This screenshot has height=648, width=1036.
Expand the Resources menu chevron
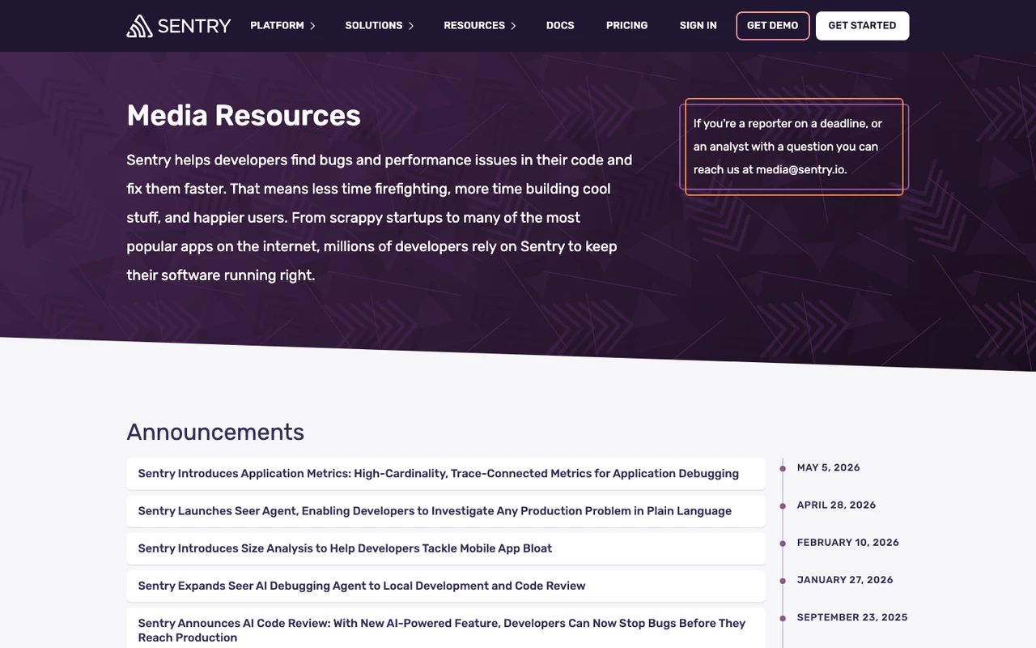point(513,26)
